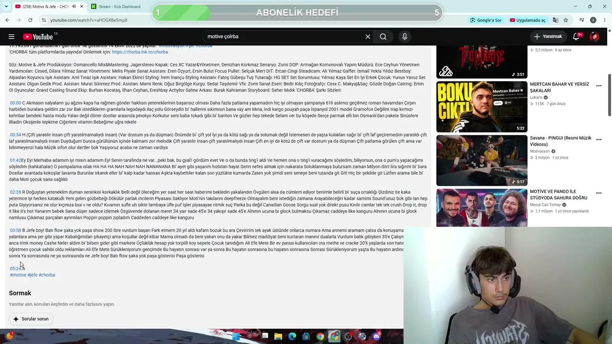Open the 3:51 video thumbnail in recommendations
The height and width of the screenshot is (344, 612).
coord(481,62)
